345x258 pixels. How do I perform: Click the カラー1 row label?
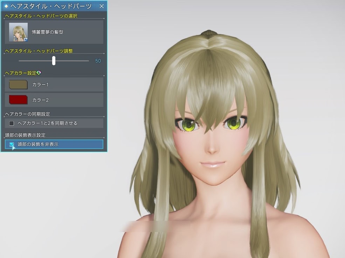[40, 84]
